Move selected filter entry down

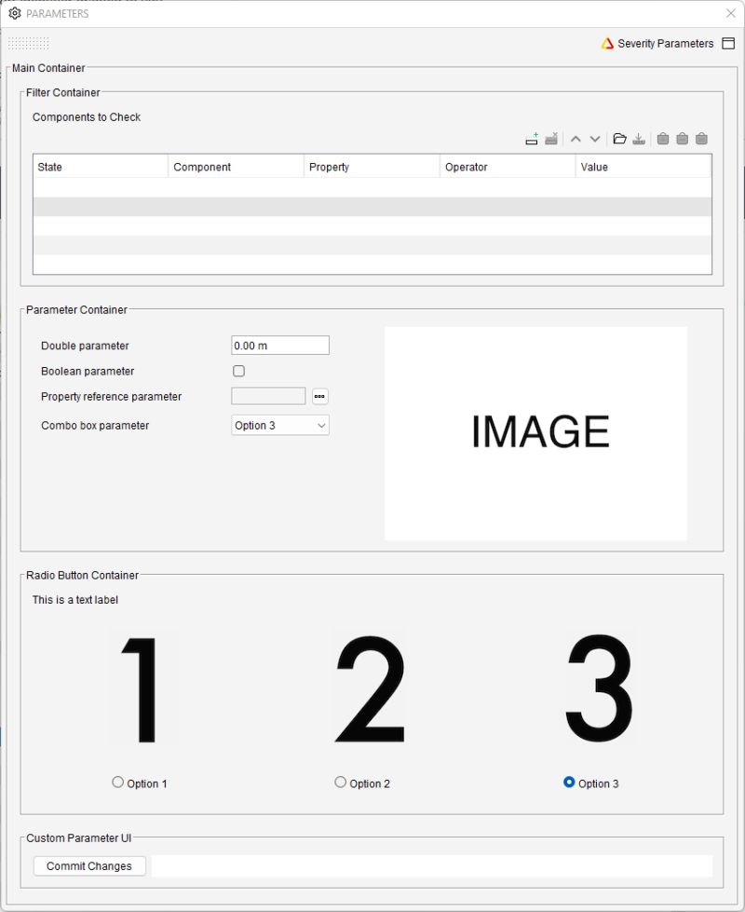pos(595,138)
